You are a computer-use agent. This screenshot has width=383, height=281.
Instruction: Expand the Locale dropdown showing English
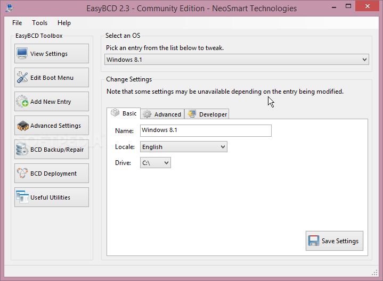[184, 147]
